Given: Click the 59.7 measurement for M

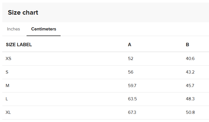Looking at the screenshot, I should tap(132, 86).
